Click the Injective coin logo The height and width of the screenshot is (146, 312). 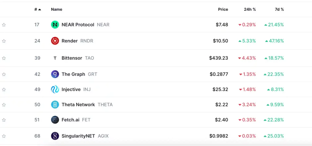(x=55, y=89)
